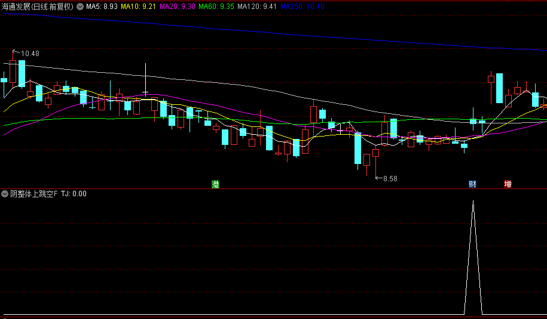Click the TJ: 0.00 indicator value

pos(74,194)
